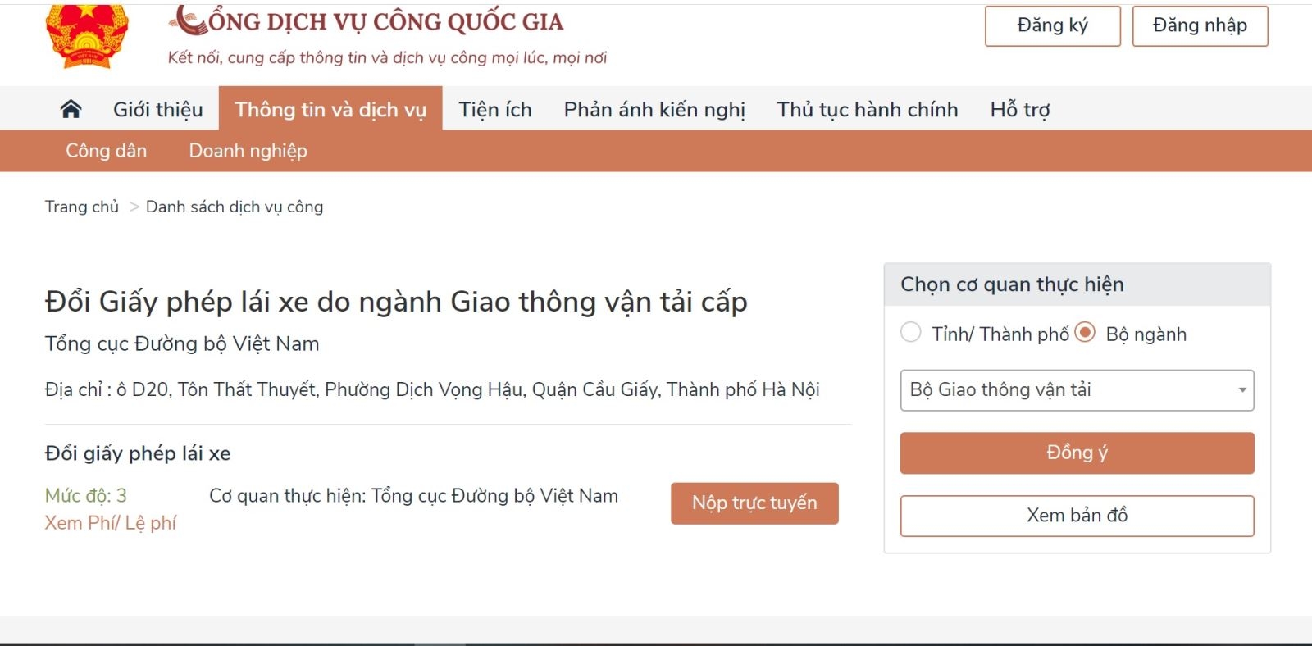Click the Đăng ký button
This screenshot has width=1312, height=646.
(1053, 25)
